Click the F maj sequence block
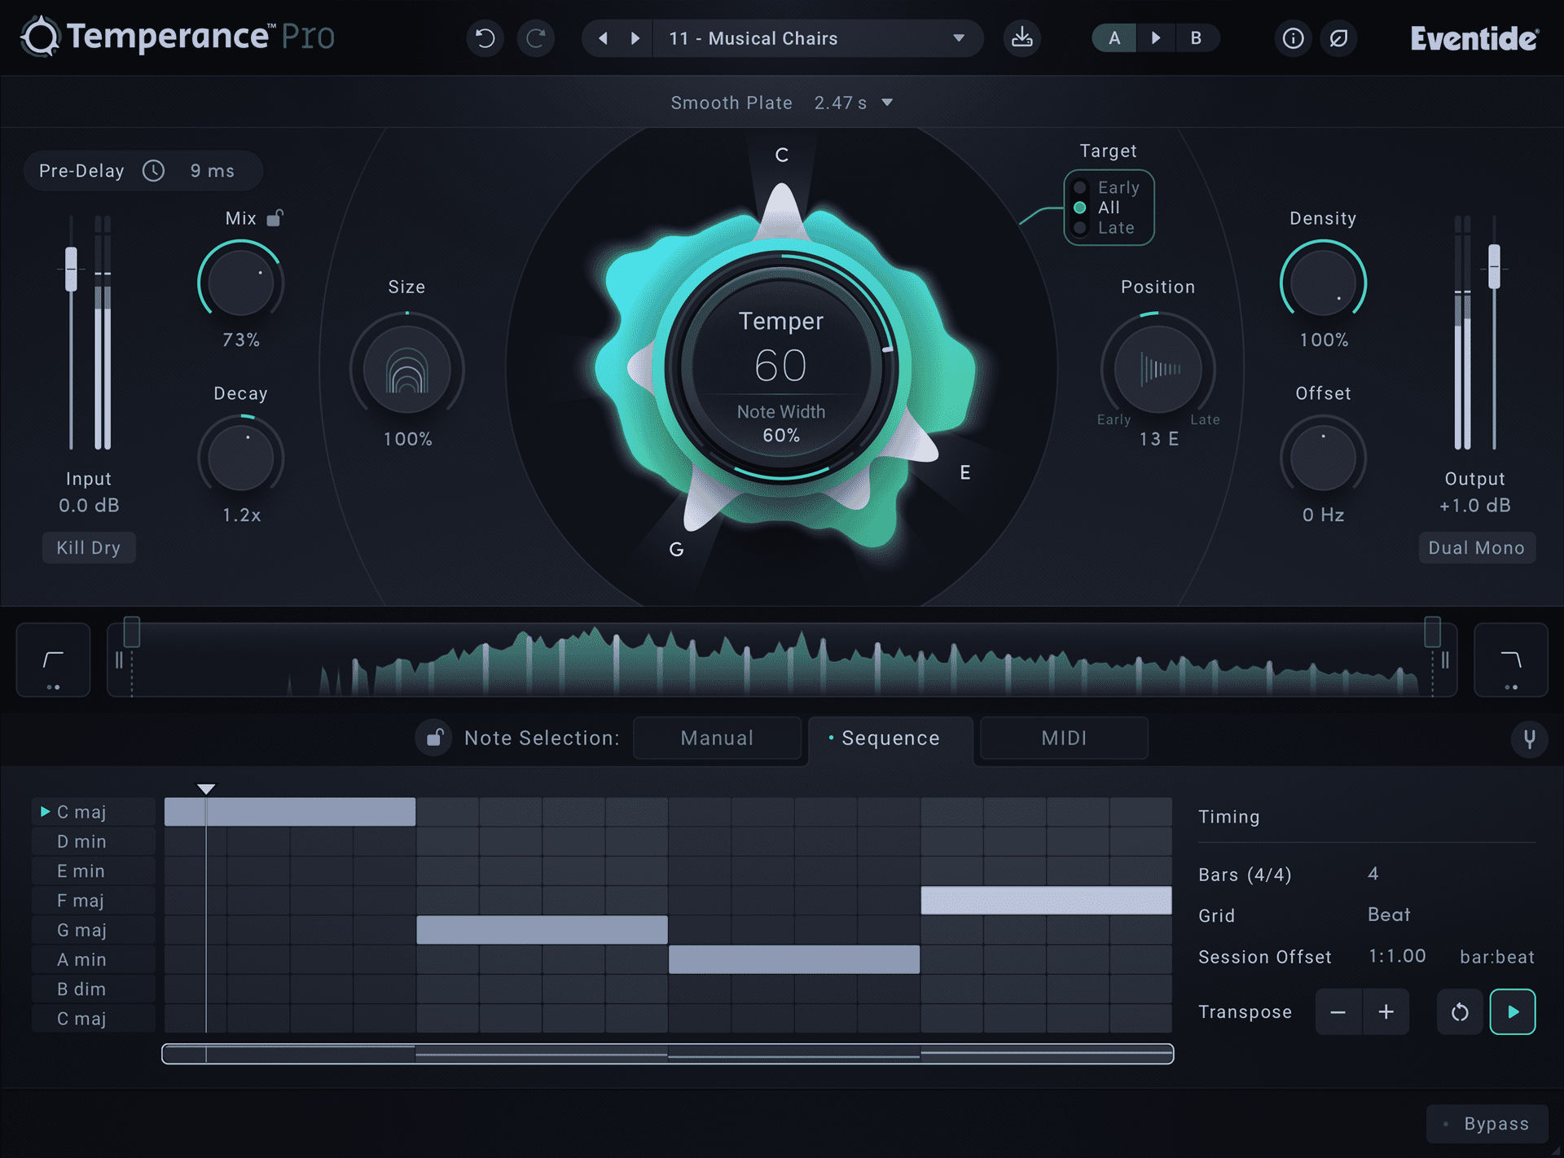This screenshot has height=1158, width=1564. click(1046, 900)
